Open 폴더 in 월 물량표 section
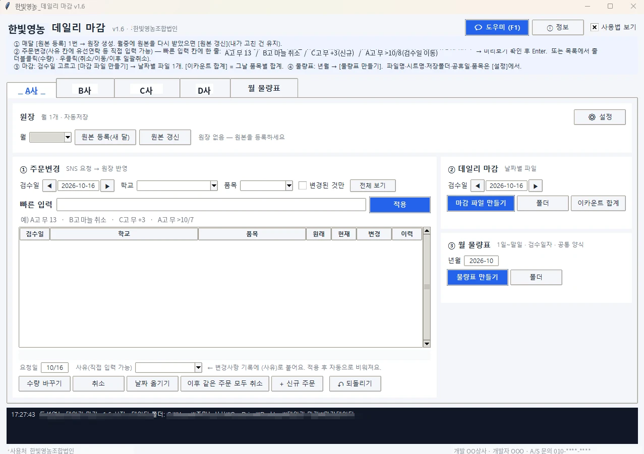644x454 pixels. point(536,277)
